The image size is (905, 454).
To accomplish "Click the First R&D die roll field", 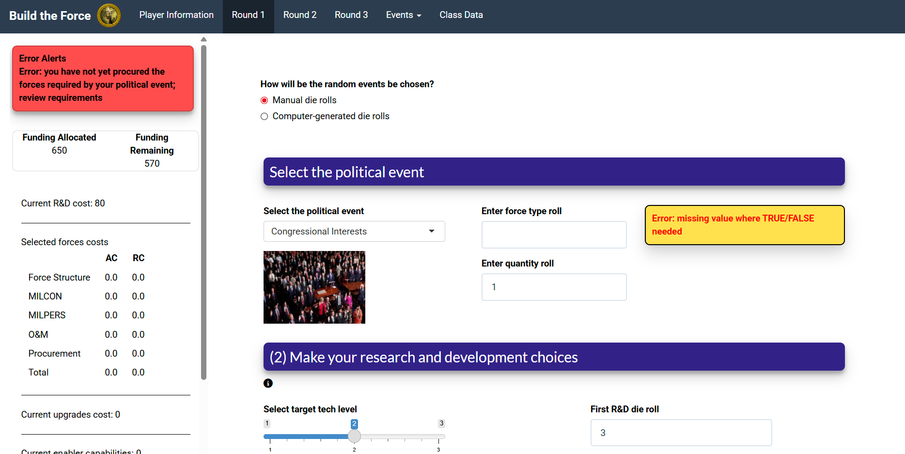I will click(x=680, y=432).
